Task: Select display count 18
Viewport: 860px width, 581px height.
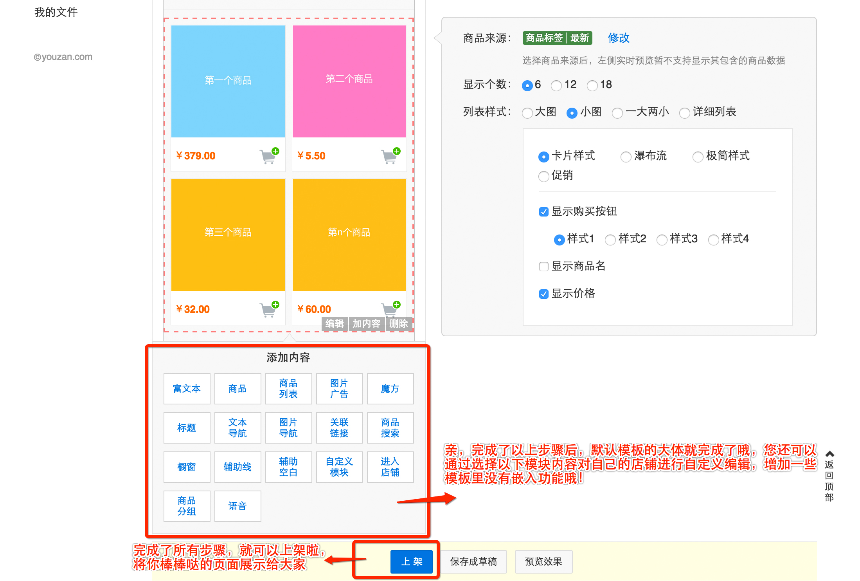Action: coord(592,85)
